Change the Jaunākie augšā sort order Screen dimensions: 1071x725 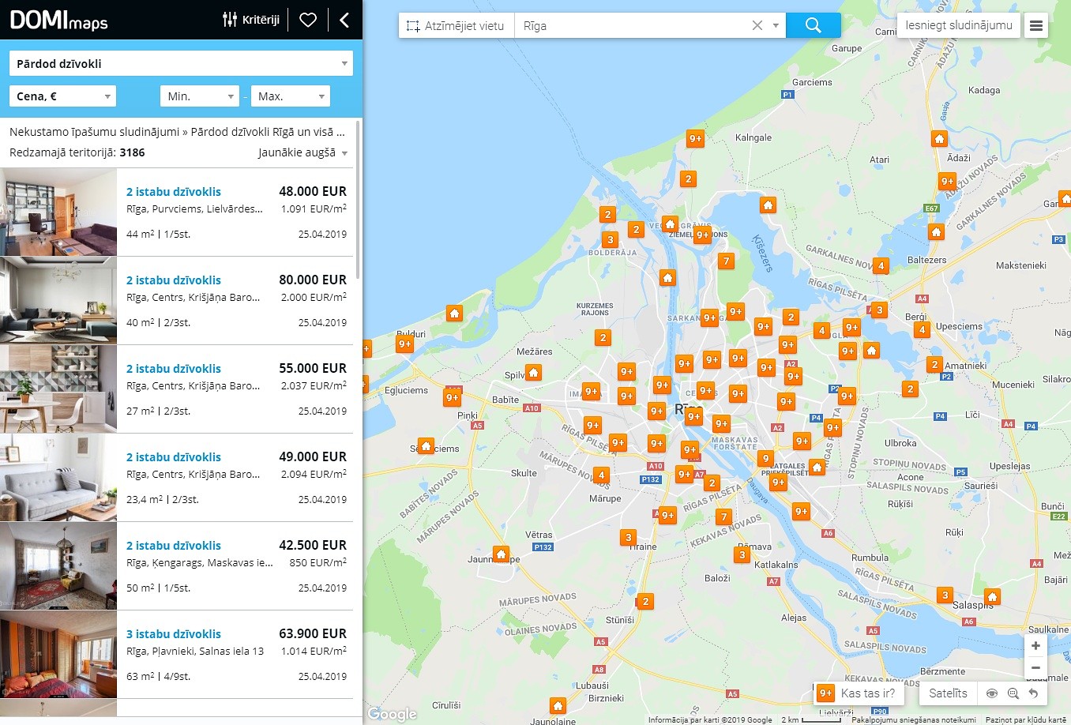303,152
